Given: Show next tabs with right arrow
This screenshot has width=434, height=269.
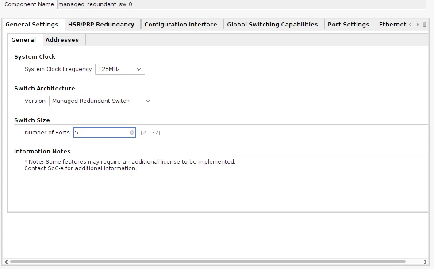Looking at the screenshot, I should 418,25.
